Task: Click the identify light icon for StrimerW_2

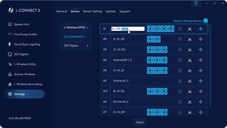Action: click(x=190, y=81)
